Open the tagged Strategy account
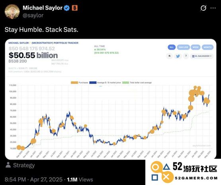The height and width of the screenshot is (185, 221). tap(24, 165)
